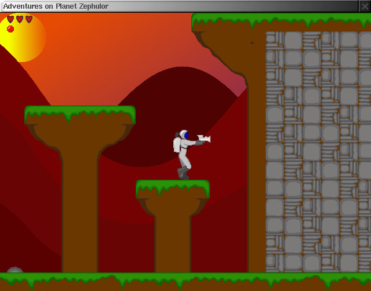Click the red orb below the hearts
Viewport: 371px width, 291px height.
10,29
